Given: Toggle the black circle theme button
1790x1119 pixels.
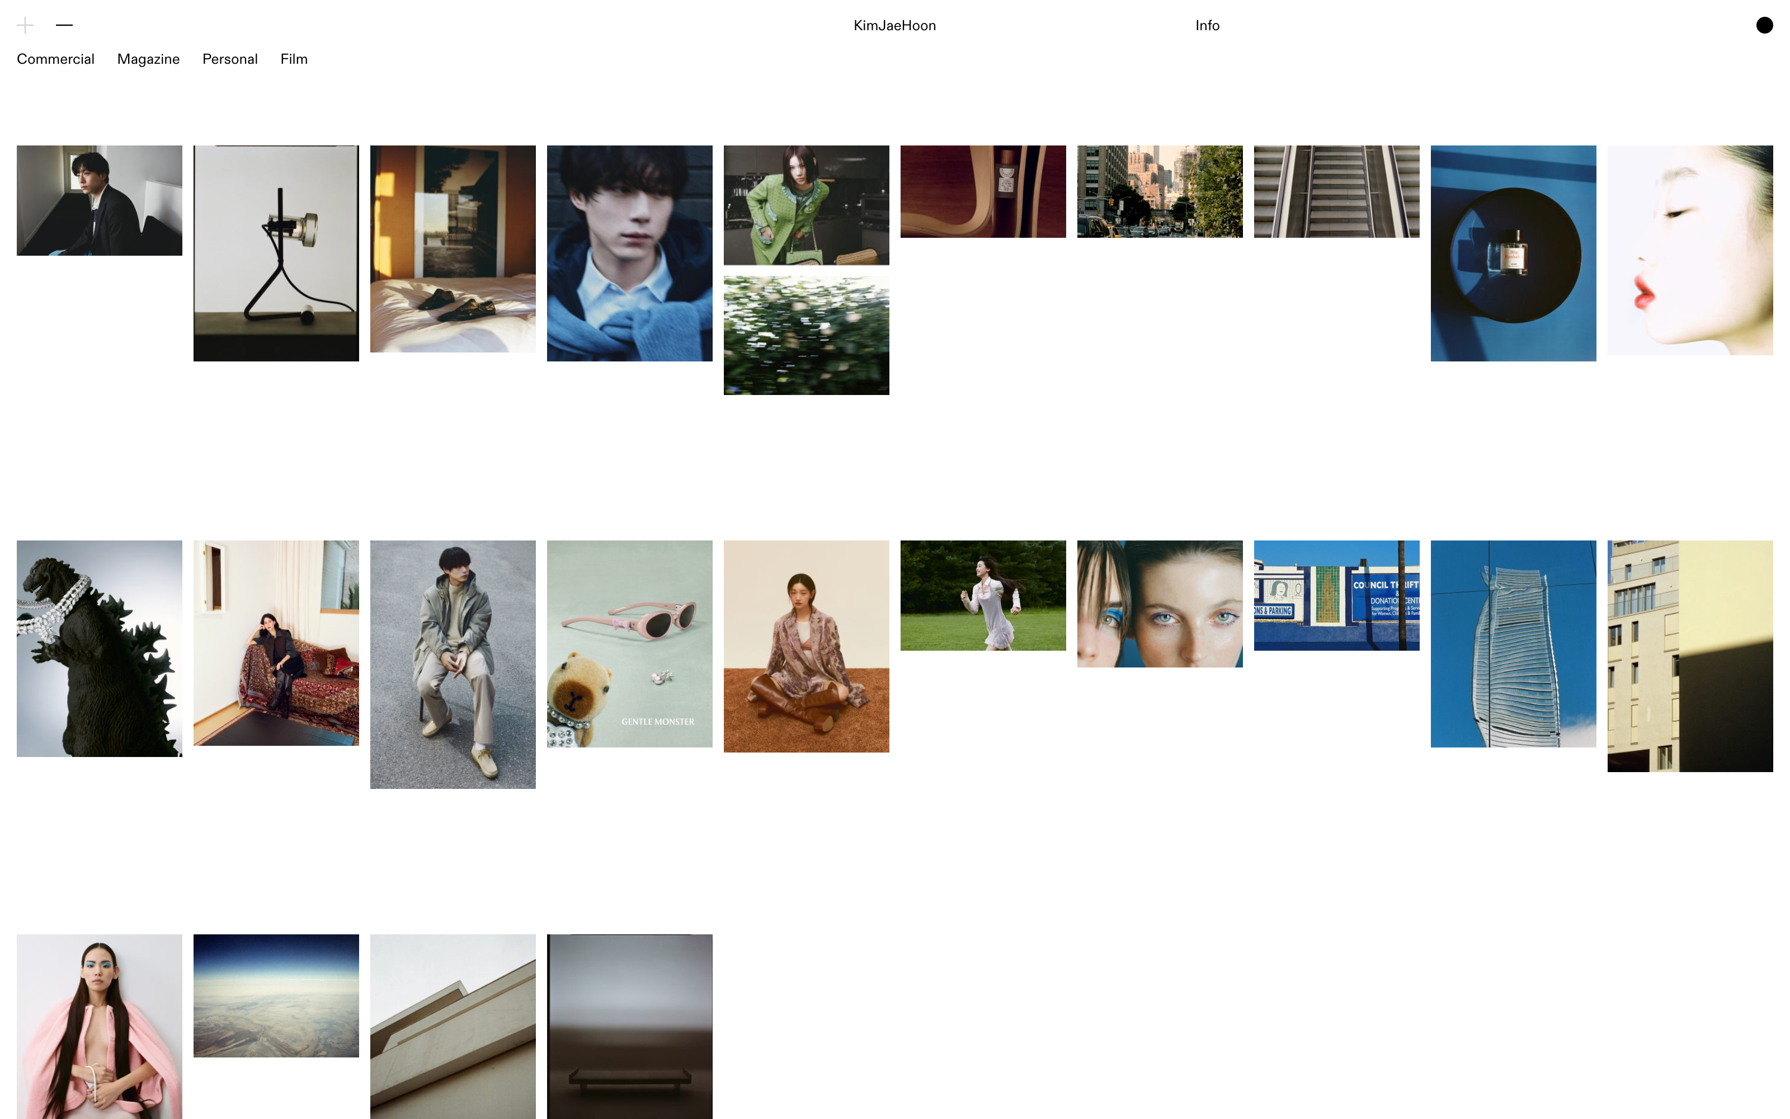Looking at the screenshot, I should (1764, 25).
